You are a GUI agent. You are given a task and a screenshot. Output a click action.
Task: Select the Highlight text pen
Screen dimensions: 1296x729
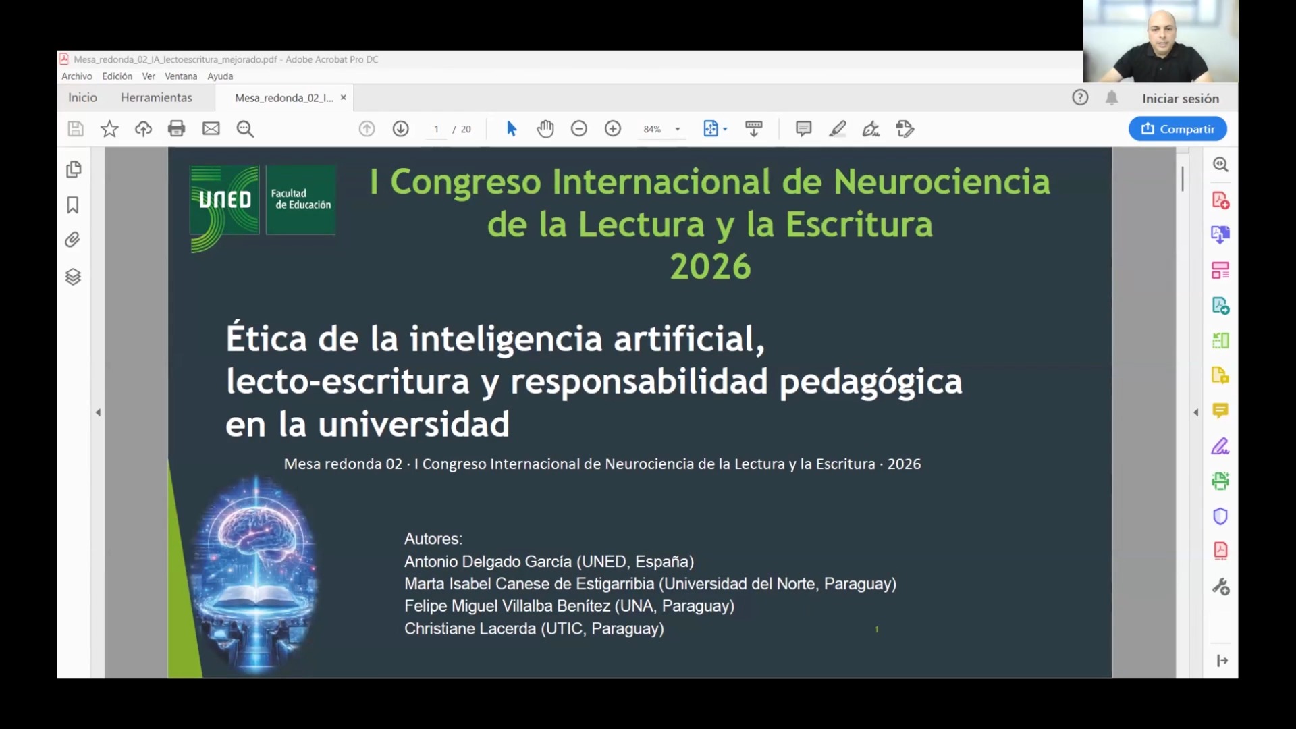(x=838, y=129)
